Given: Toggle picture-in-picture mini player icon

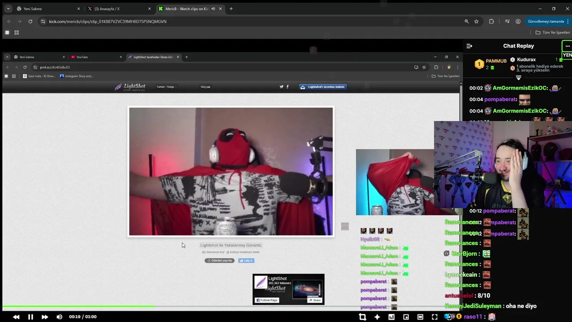Looking at the screenshot, I should 406,317.
